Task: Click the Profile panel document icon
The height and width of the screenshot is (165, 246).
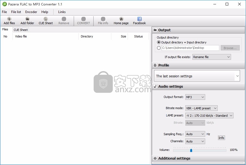Action: tap(155, 65)
